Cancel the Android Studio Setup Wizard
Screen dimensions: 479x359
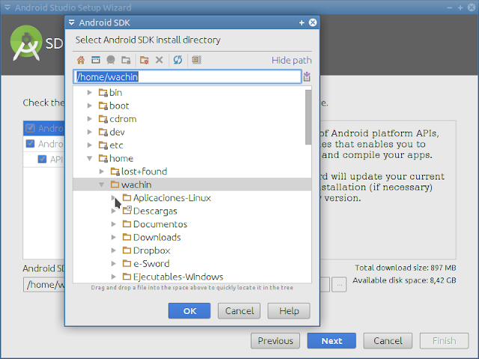(x=388, y=341)
